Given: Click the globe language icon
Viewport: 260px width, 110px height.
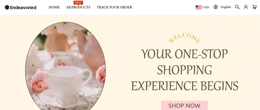Looking at the screenshot, I should [216, 7].
